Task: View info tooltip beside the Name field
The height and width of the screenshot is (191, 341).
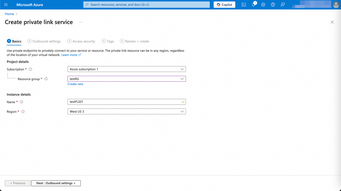Action: (21, 102)
